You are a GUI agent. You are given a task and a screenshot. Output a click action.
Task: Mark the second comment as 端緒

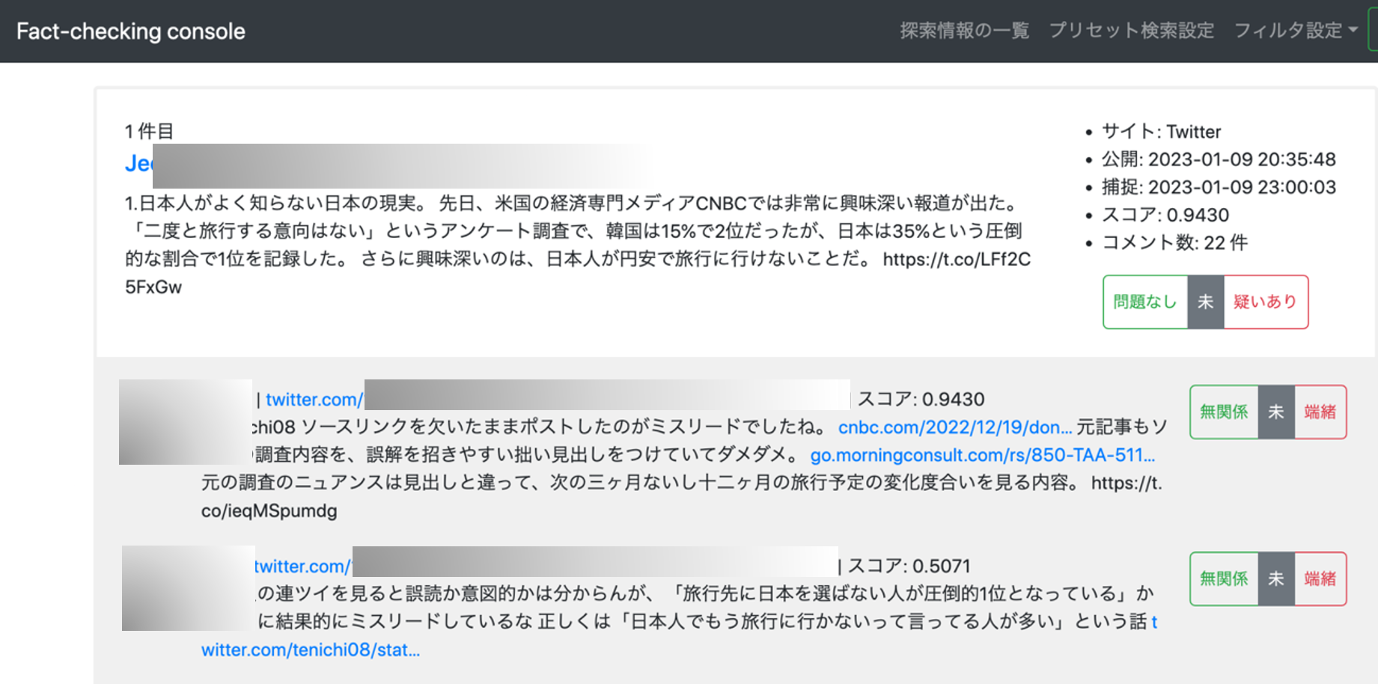pos(1320,578)
